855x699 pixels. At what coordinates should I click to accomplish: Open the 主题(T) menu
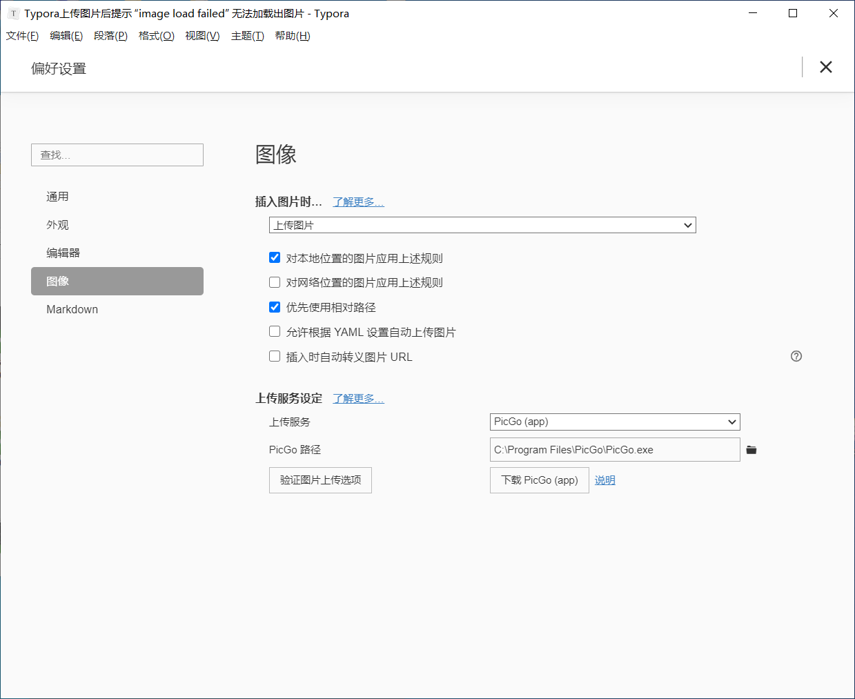247,36
